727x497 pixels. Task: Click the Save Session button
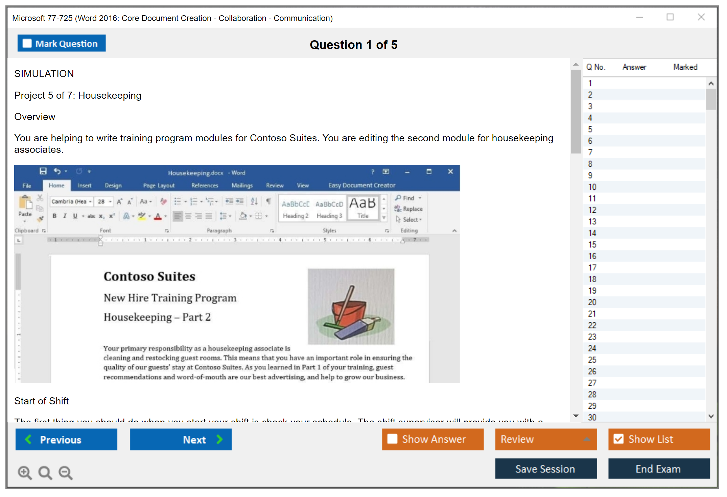[545, 469]
